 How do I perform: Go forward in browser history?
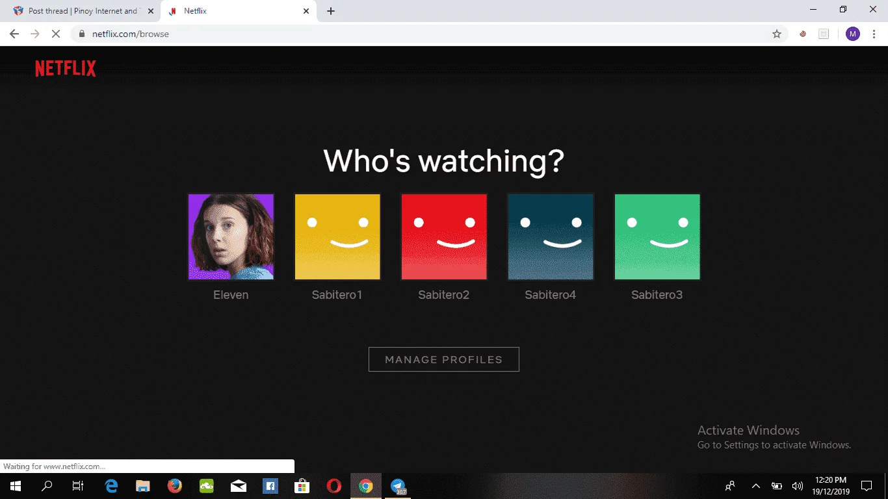coord(35,34)
